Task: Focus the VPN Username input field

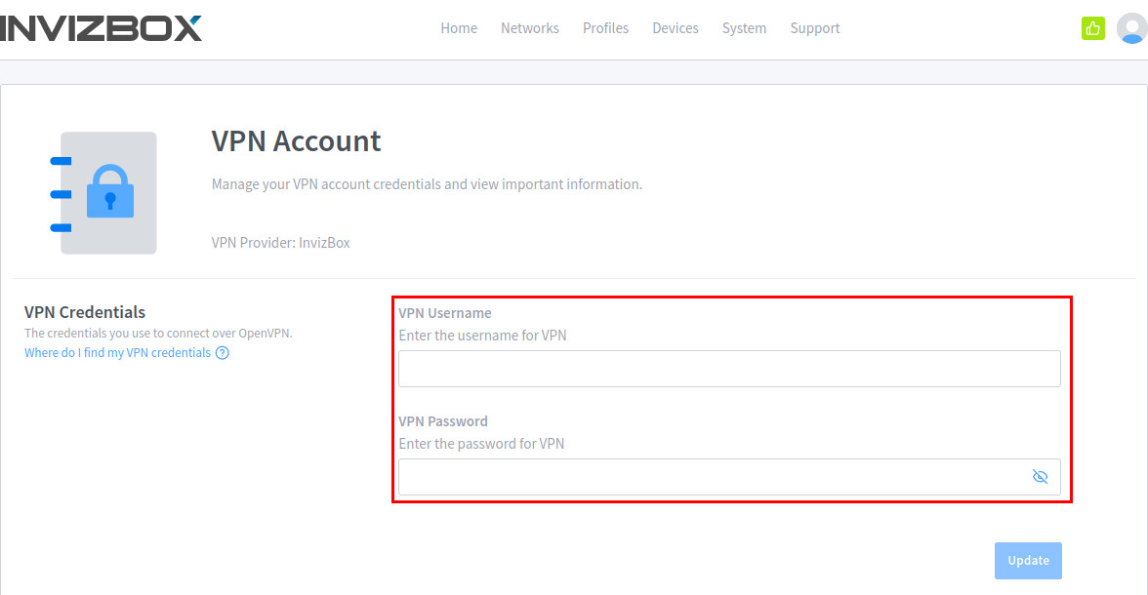Action: pos(728,369)
